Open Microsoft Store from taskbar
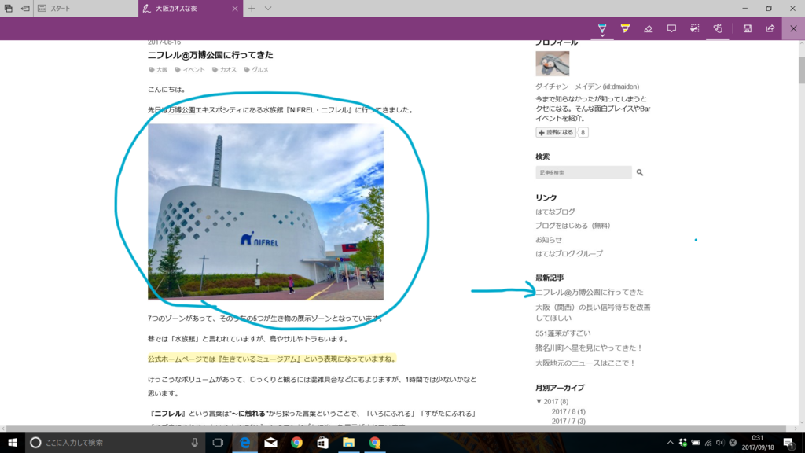Screen dimensions: 805x453 coord(322,442)
